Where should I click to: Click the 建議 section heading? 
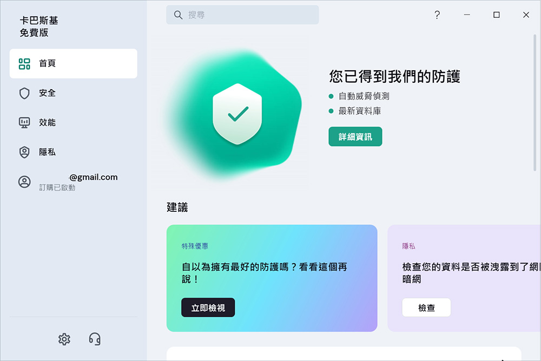click(x=177, y=207)
